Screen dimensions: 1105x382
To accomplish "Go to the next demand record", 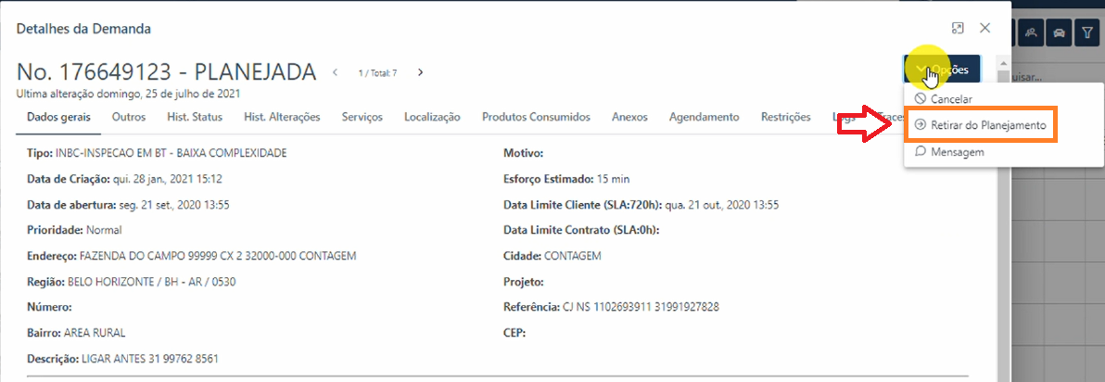I will click(x=421, y=72).
